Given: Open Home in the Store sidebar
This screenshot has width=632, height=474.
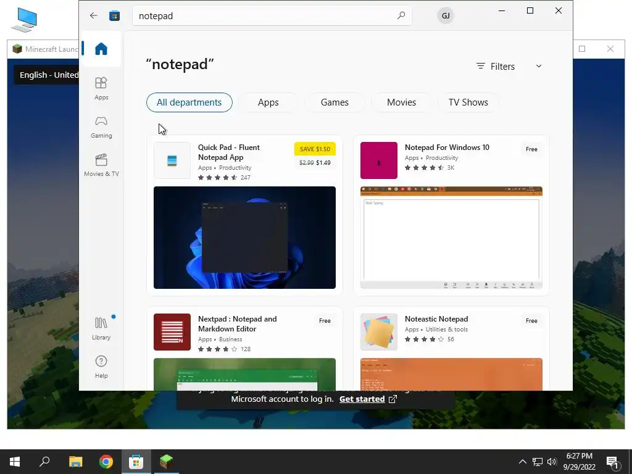Looking at the screenshot, I should tap(101, 49).
